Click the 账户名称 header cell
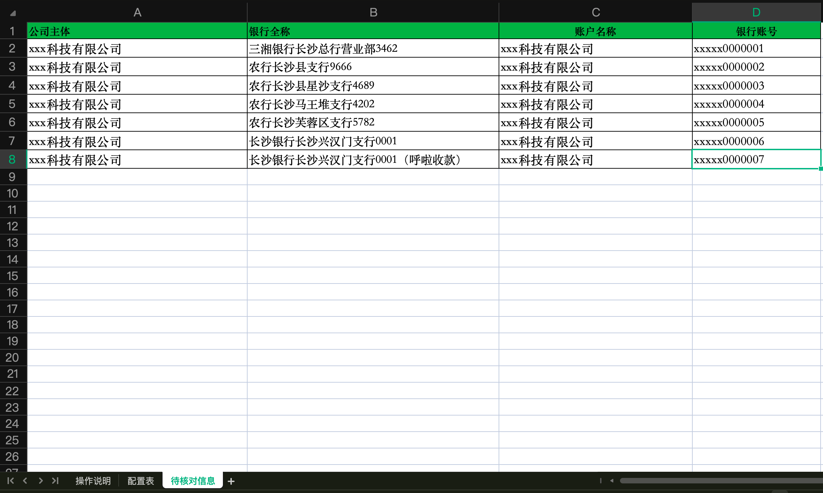The image size is (823, 493). (595, 31)
